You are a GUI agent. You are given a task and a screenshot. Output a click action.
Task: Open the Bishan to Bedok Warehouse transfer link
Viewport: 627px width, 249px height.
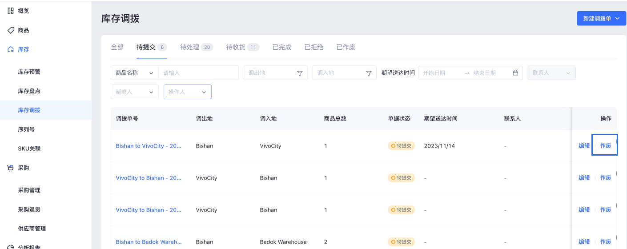click(x=149, y=242)
